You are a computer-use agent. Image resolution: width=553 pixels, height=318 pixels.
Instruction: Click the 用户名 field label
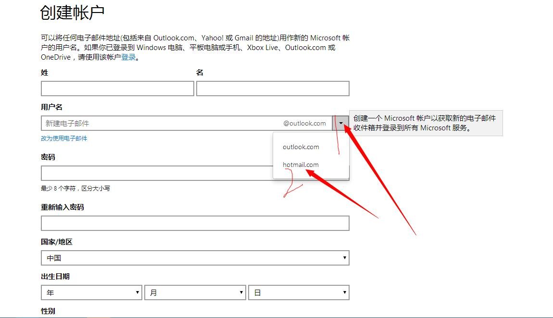point(52,107)
